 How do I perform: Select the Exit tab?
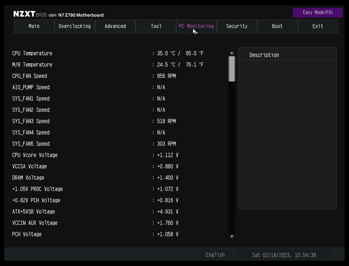(x=318, y=26)
